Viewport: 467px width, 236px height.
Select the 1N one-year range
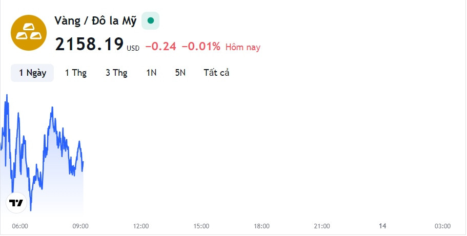pos(151,73)
